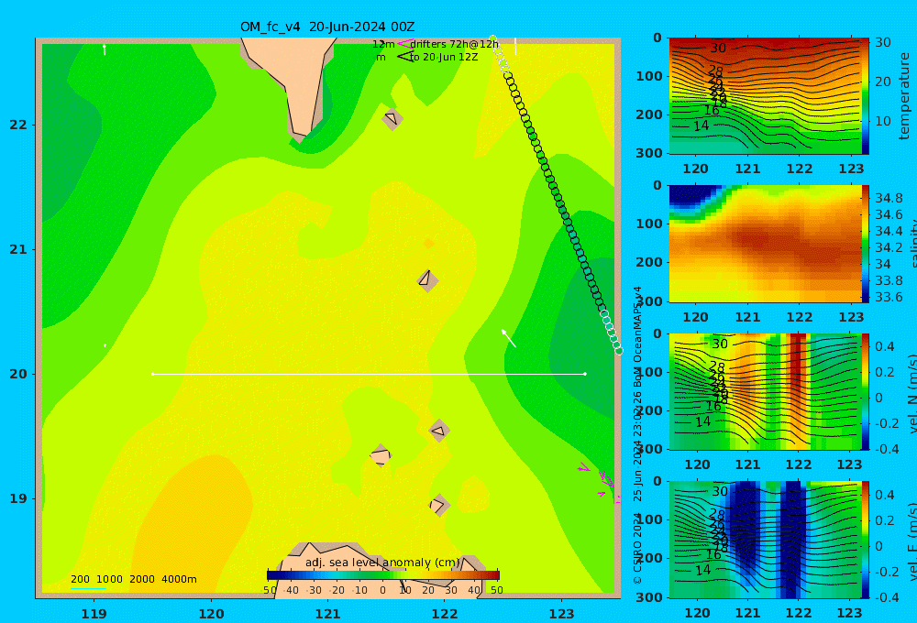Open the northward velocity section plot
The width and height of the screenshot is (917, 623).
click(765, 391)
